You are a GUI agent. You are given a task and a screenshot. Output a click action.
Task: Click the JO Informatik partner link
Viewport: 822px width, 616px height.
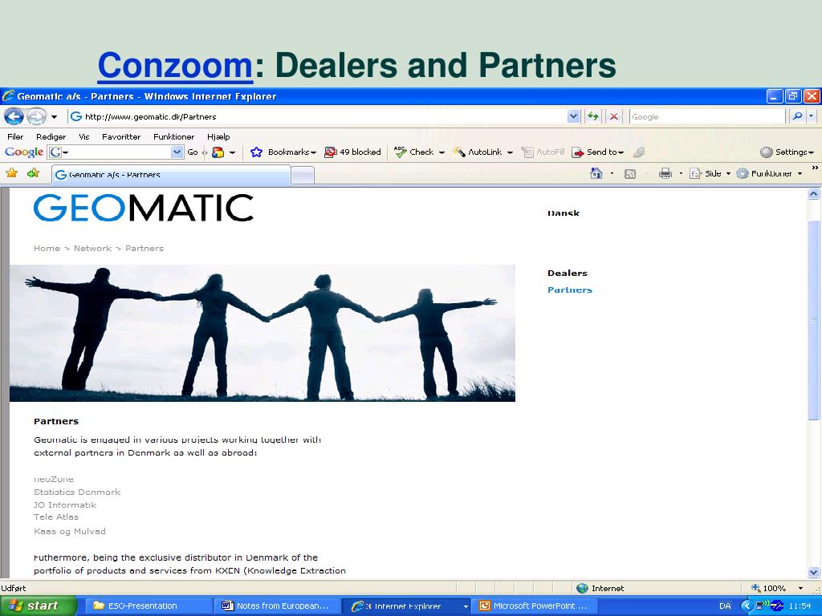[x=65, y=505]
